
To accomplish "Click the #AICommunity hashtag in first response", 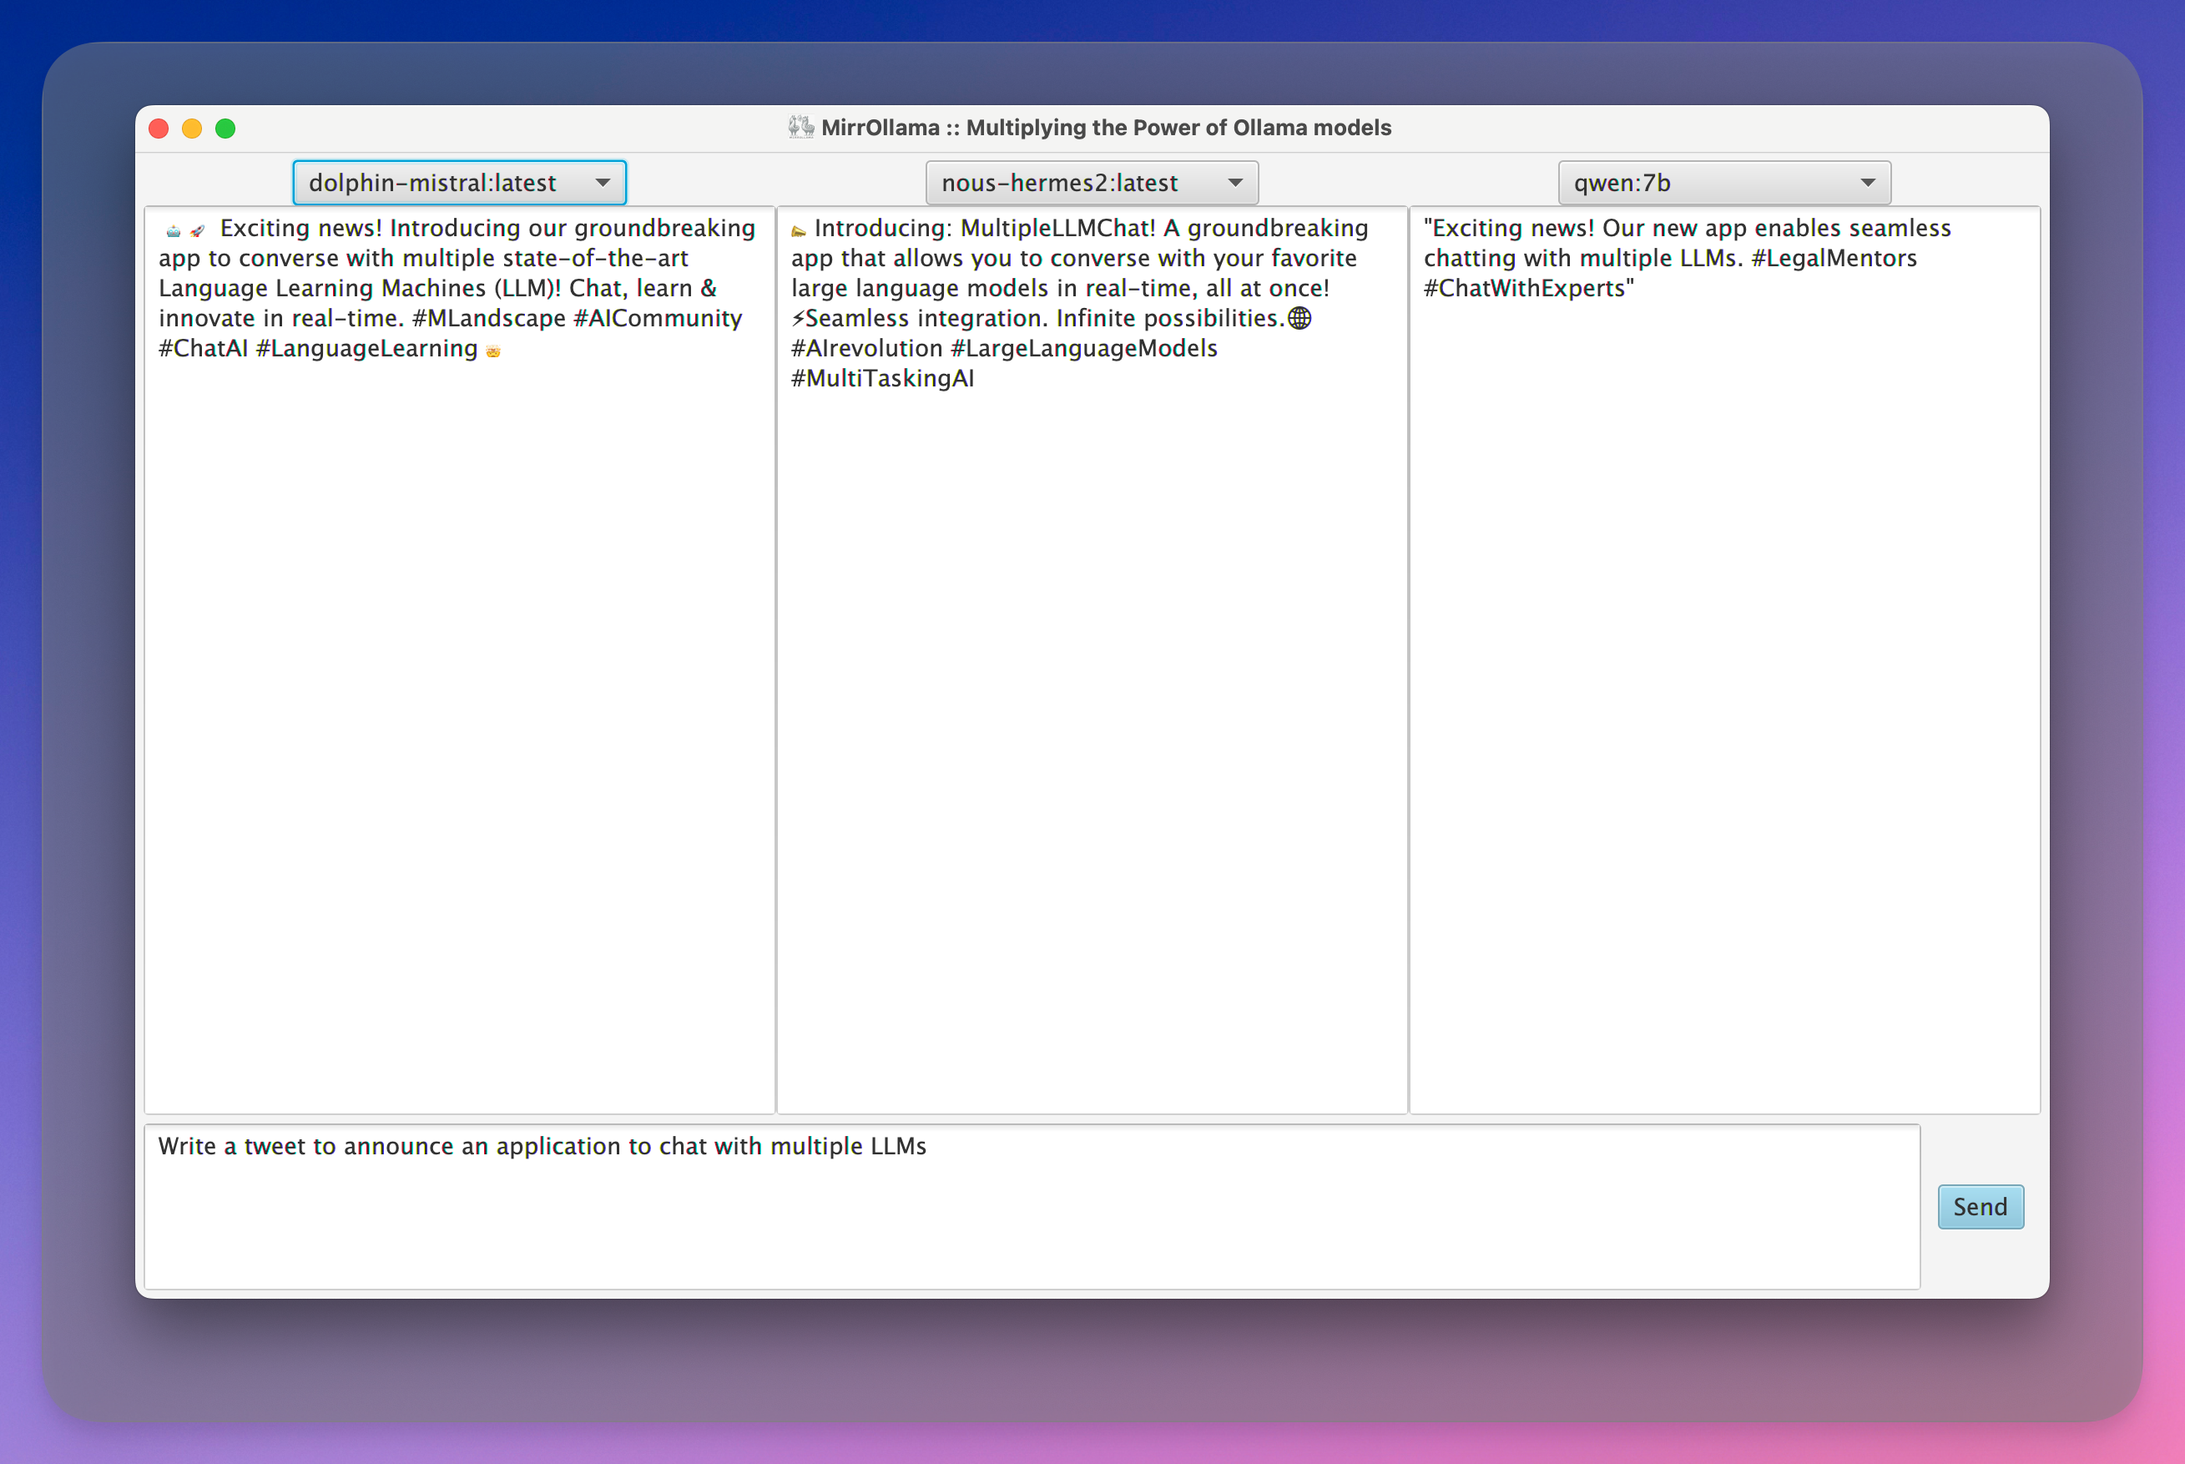I will tap(657, 318).
